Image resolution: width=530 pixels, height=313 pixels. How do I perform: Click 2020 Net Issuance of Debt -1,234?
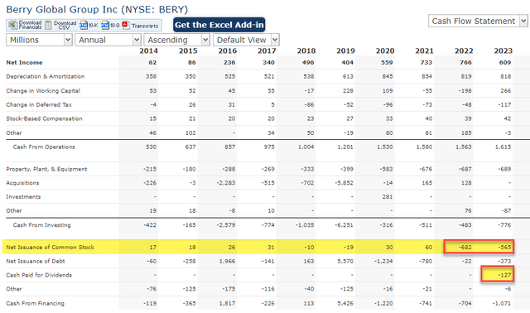click(x=383, y=261)
